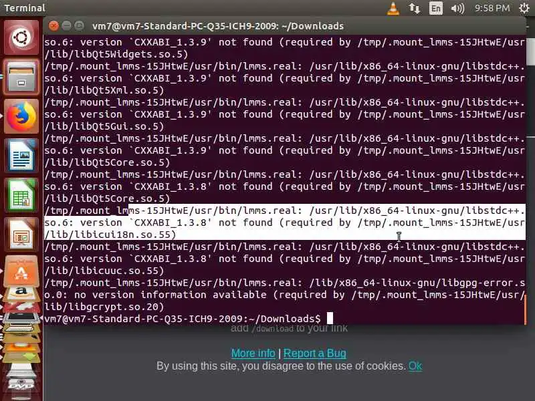535x401 pixels.
Task: Click the libQt5Gui.so.5 error line
Action: (104, 126)
